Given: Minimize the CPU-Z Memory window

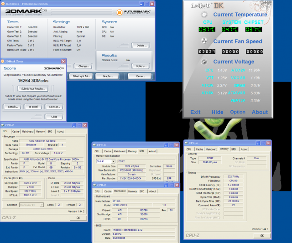Looking at the screenshot, I should tap(258, 143).
